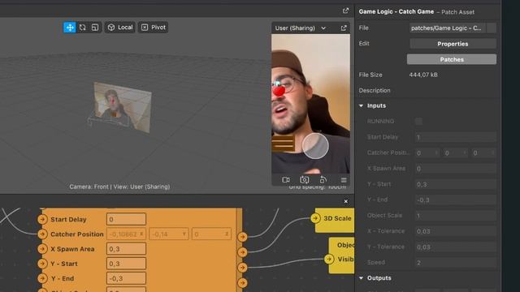The image size is (520, 292).
Task: Click Catcher Position X value in patch
Action: click(127, 234)
